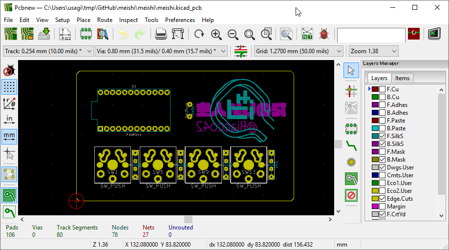
Task: Select the Cmts.User layer name
Action: click(x=400, y=175)
